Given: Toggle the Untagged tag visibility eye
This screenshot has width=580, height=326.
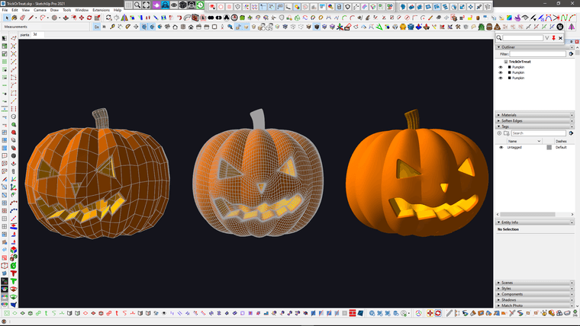Looking at the screenshot, I should [x=501, y=147].
